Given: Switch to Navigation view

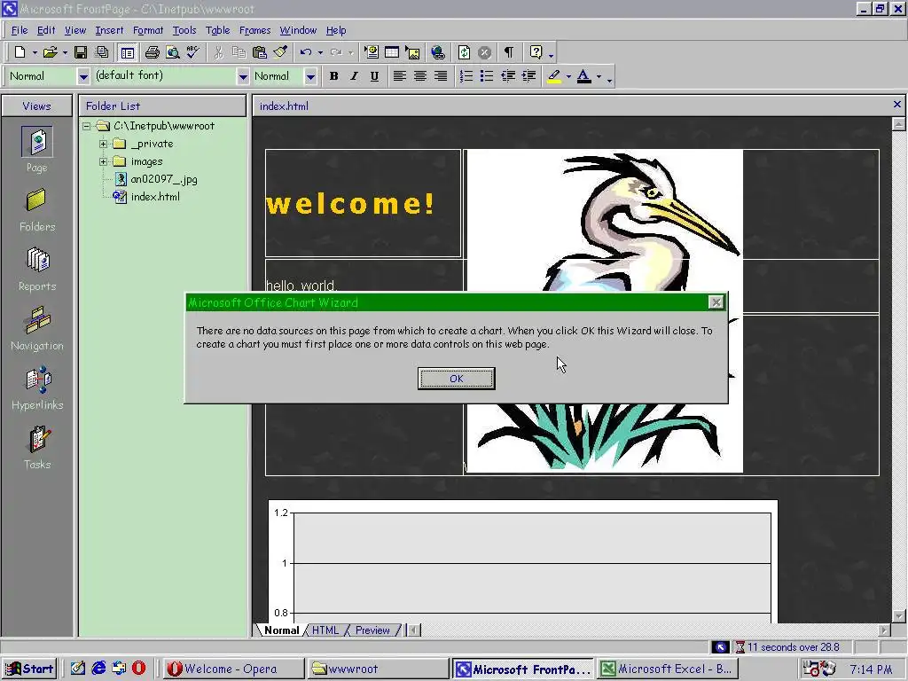Looking at the screenshot, I should pyautogui.click(x=37, y=329).
